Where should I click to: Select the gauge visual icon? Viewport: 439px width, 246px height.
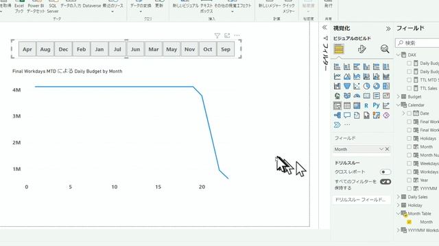click(x=357, y=96)
